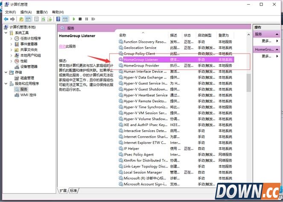Click the Refresh toolbar icon
This screenshot has height=202, width=283.
[x=43, y=19]
